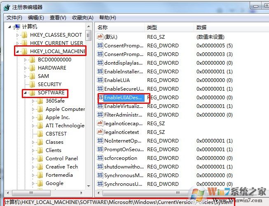Select the Classes folder icon
269x206 pixels.
pos(40,142)
